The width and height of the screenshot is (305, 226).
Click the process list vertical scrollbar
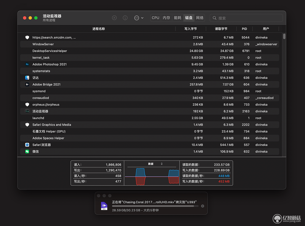[x=284, y=36]
